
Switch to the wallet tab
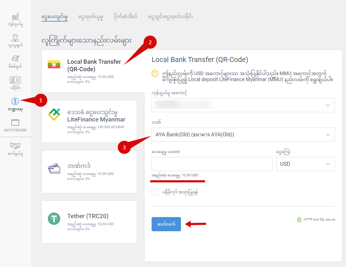tap(126, 17)
